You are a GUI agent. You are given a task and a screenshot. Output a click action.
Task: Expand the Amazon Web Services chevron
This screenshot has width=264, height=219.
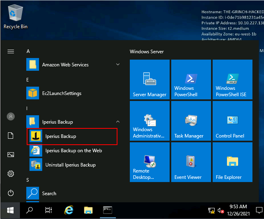(118, 64)
